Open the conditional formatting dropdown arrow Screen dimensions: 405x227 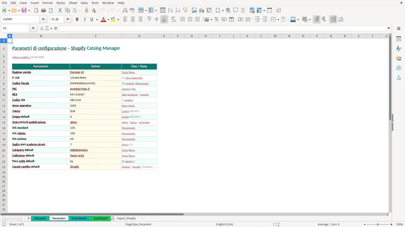[x=309, y=20]
